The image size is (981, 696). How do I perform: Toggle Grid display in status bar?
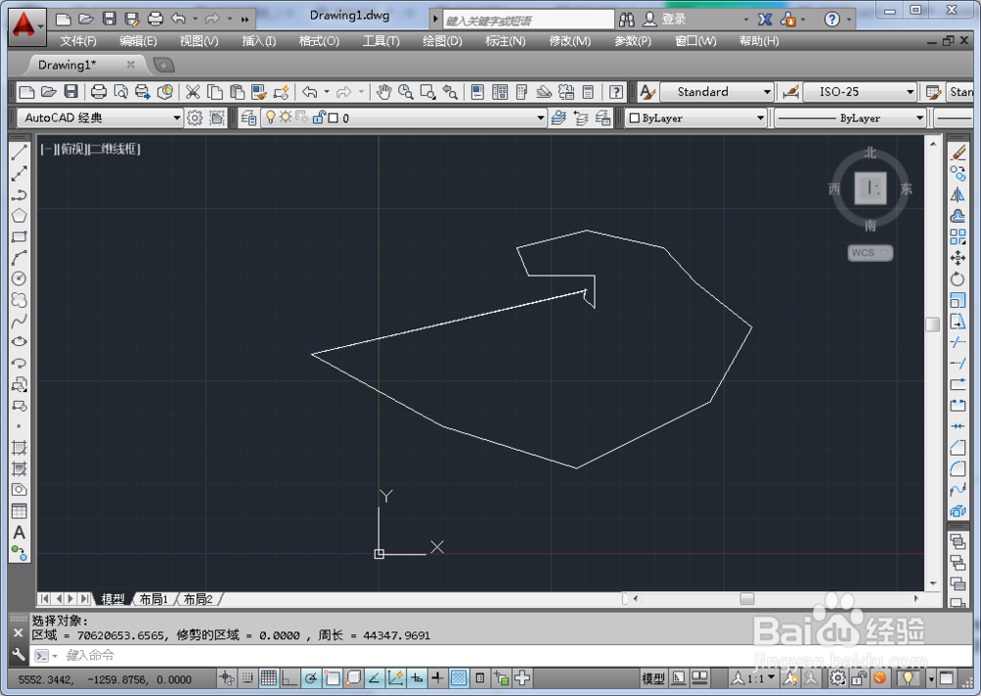click(x=269, y=678)
